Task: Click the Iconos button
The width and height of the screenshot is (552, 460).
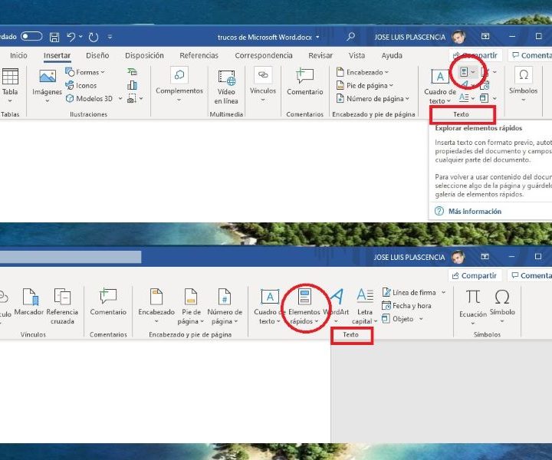Action: 81,85
